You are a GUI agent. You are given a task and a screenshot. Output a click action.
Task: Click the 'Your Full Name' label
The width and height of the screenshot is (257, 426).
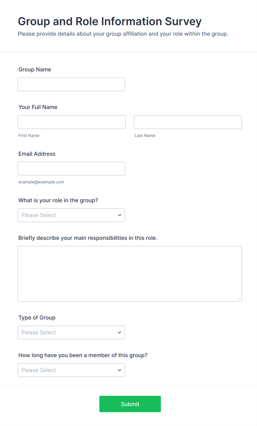(38, 107)
